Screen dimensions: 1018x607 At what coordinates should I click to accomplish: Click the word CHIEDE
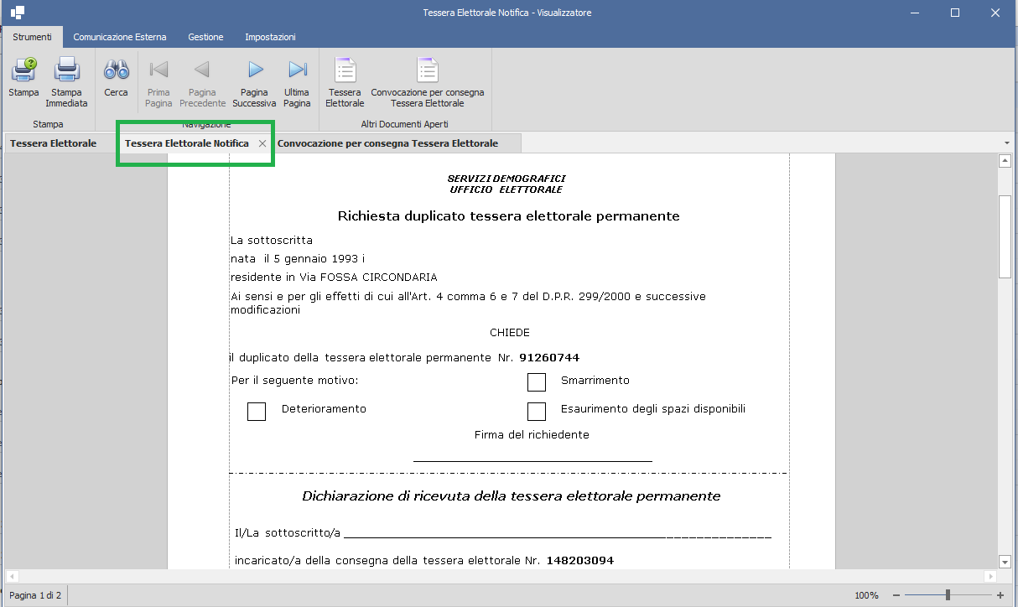[x=510, y=333]
